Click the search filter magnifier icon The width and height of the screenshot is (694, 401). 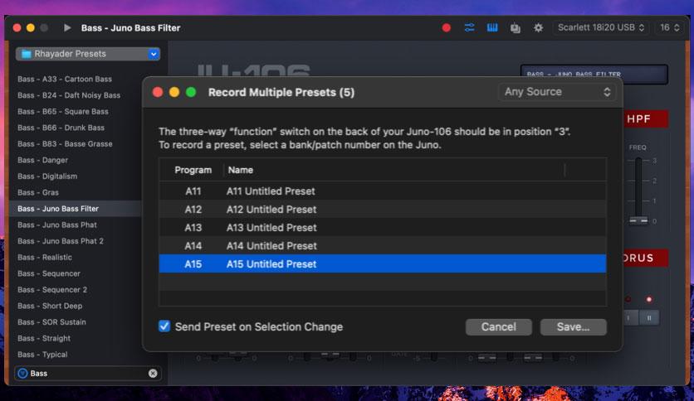22,373
